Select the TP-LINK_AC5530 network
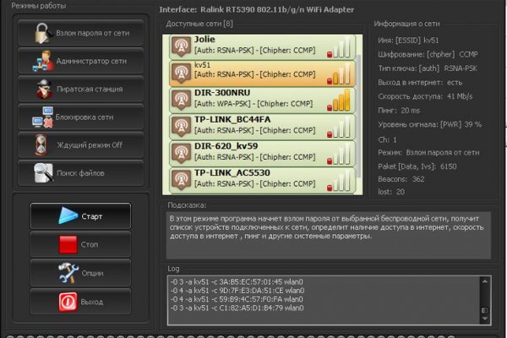 click(x=253, y=178)
